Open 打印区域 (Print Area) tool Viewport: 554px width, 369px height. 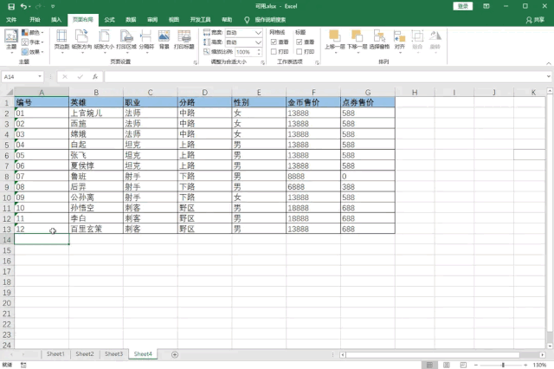pyautogui.click(x=126, y=40)
